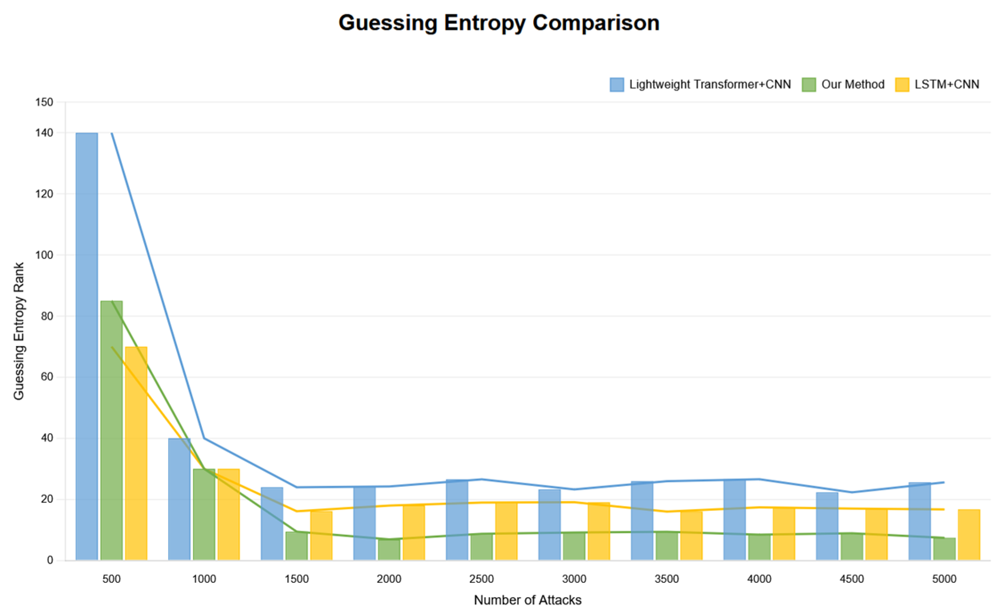This screenshot has width=1001, height=614.
Task: Select the blue bar at 3000 attacks
Action: pyautogui.click(x=549, y=525)
